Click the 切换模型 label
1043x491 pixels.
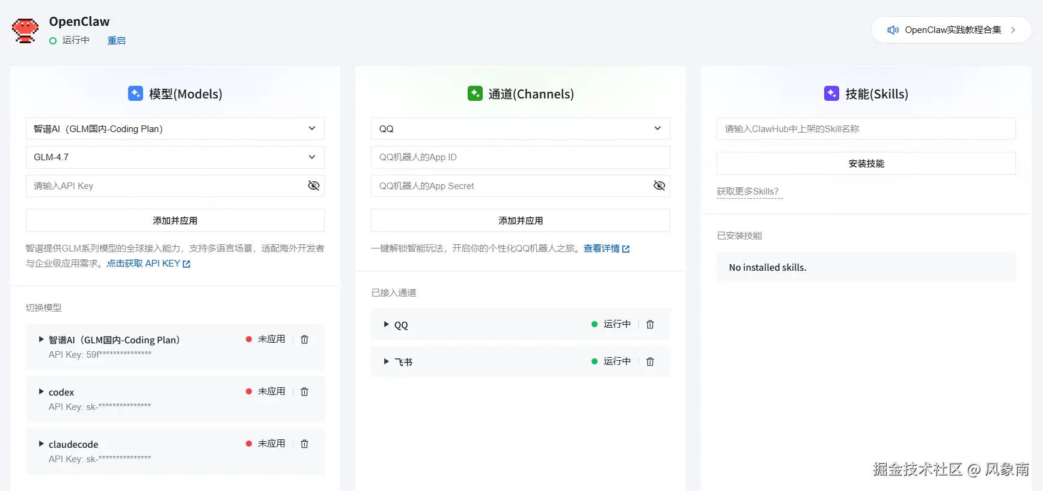point(43,308)
